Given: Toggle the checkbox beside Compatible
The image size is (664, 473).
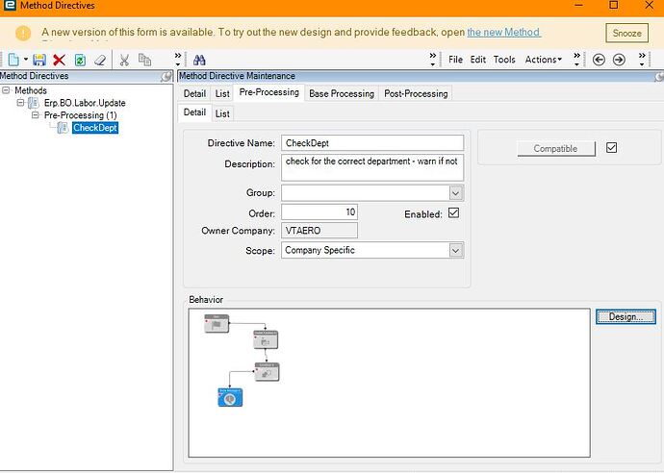Looking at the screenshot, I should (x=611, y=148).
